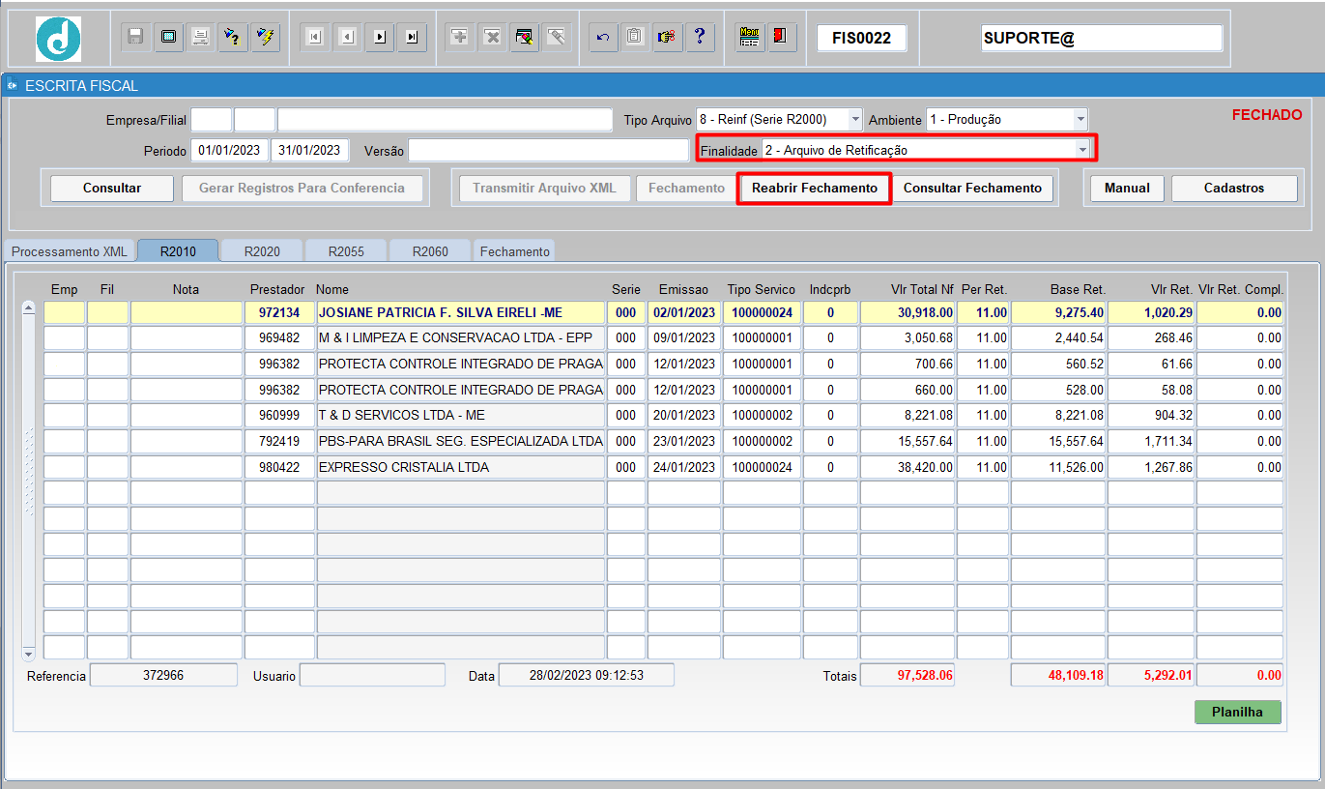Click the SUPORTE@ user field
Screen dimensions: 1325x789
click(x=1102, y=38)
